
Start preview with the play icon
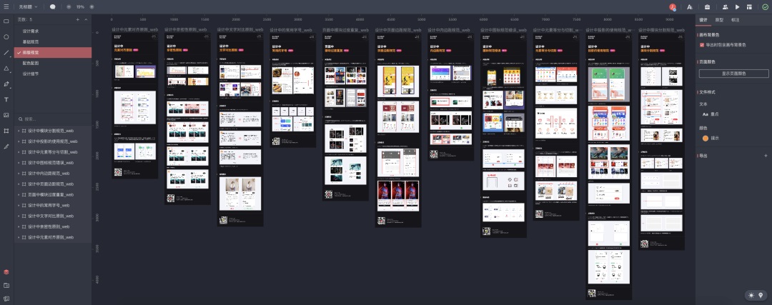pos(738,7)
